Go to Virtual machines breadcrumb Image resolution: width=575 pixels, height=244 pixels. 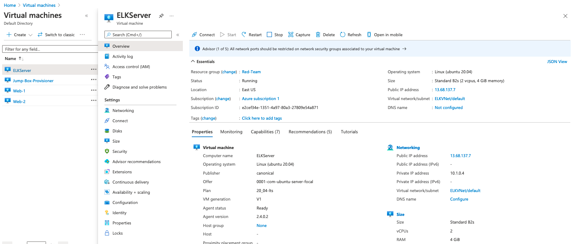(39, 5)
